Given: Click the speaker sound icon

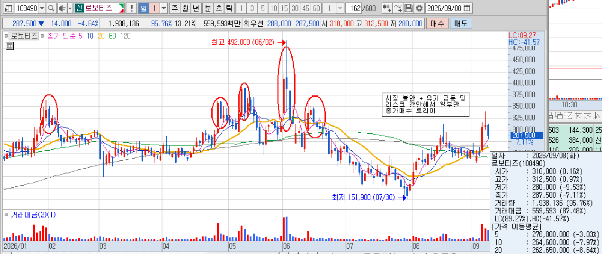Looking at the screenshot, I should click(62, 8).
